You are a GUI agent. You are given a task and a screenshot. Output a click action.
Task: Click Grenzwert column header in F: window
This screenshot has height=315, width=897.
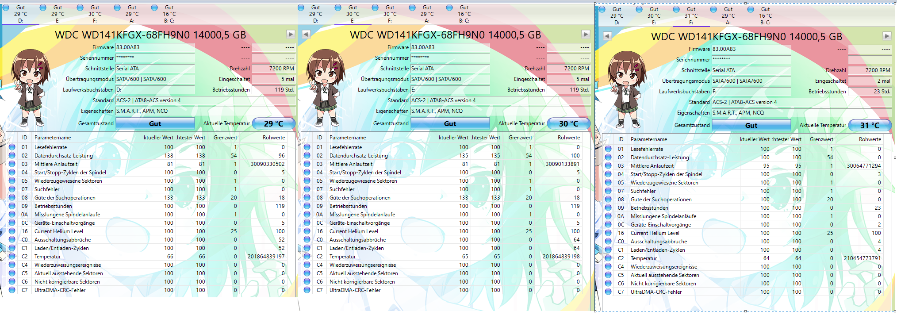tap(821, 139)
